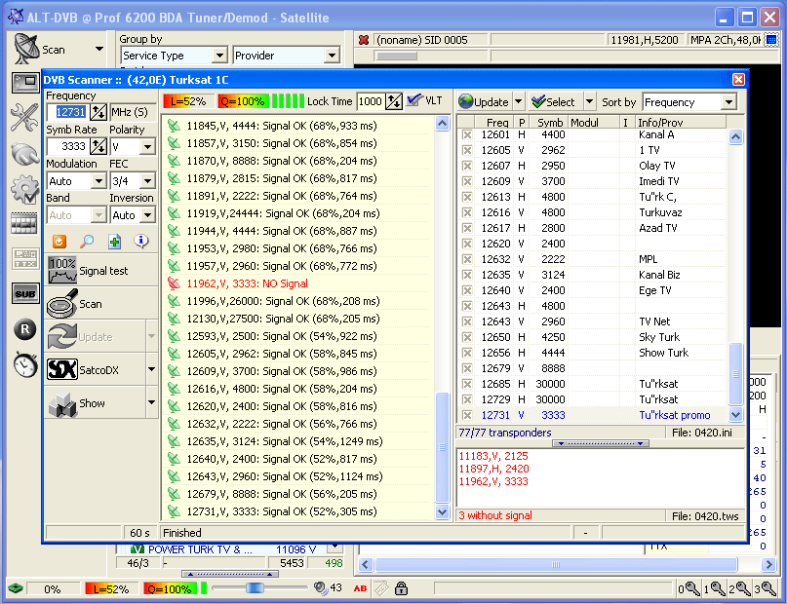The width and height of the screenshot is (787, 604).
Task: Toggle checkbox for 12601 Kanal A row
Action: 467,134
